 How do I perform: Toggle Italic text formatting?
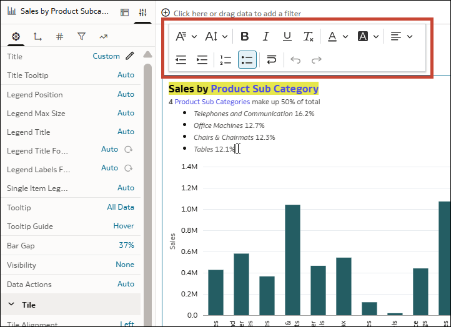pyautogui.click(x=265, y=36)
